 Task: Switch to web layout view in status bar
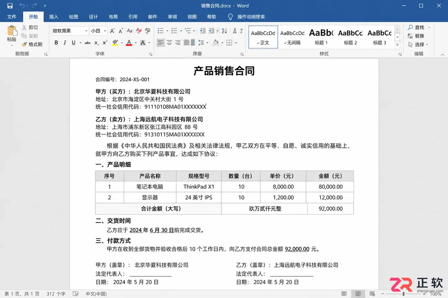372,294
